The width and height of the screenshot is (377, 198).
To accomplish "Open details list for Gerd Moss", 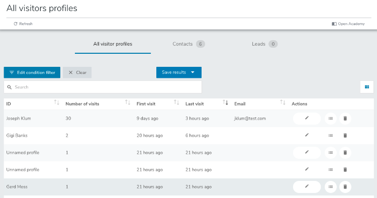I will [x=331, y=187].
